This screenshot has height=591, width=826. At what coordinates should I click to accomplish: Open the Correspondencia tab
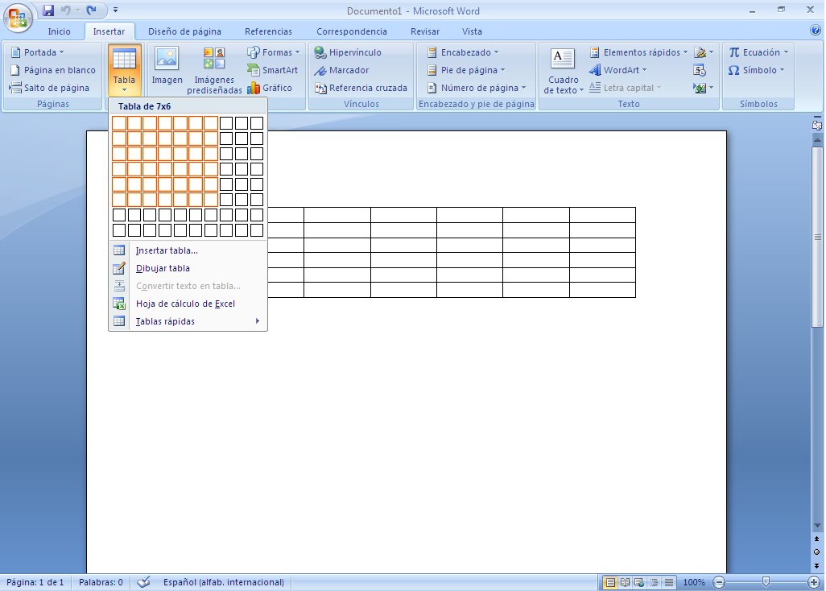(x=351, y=31)
